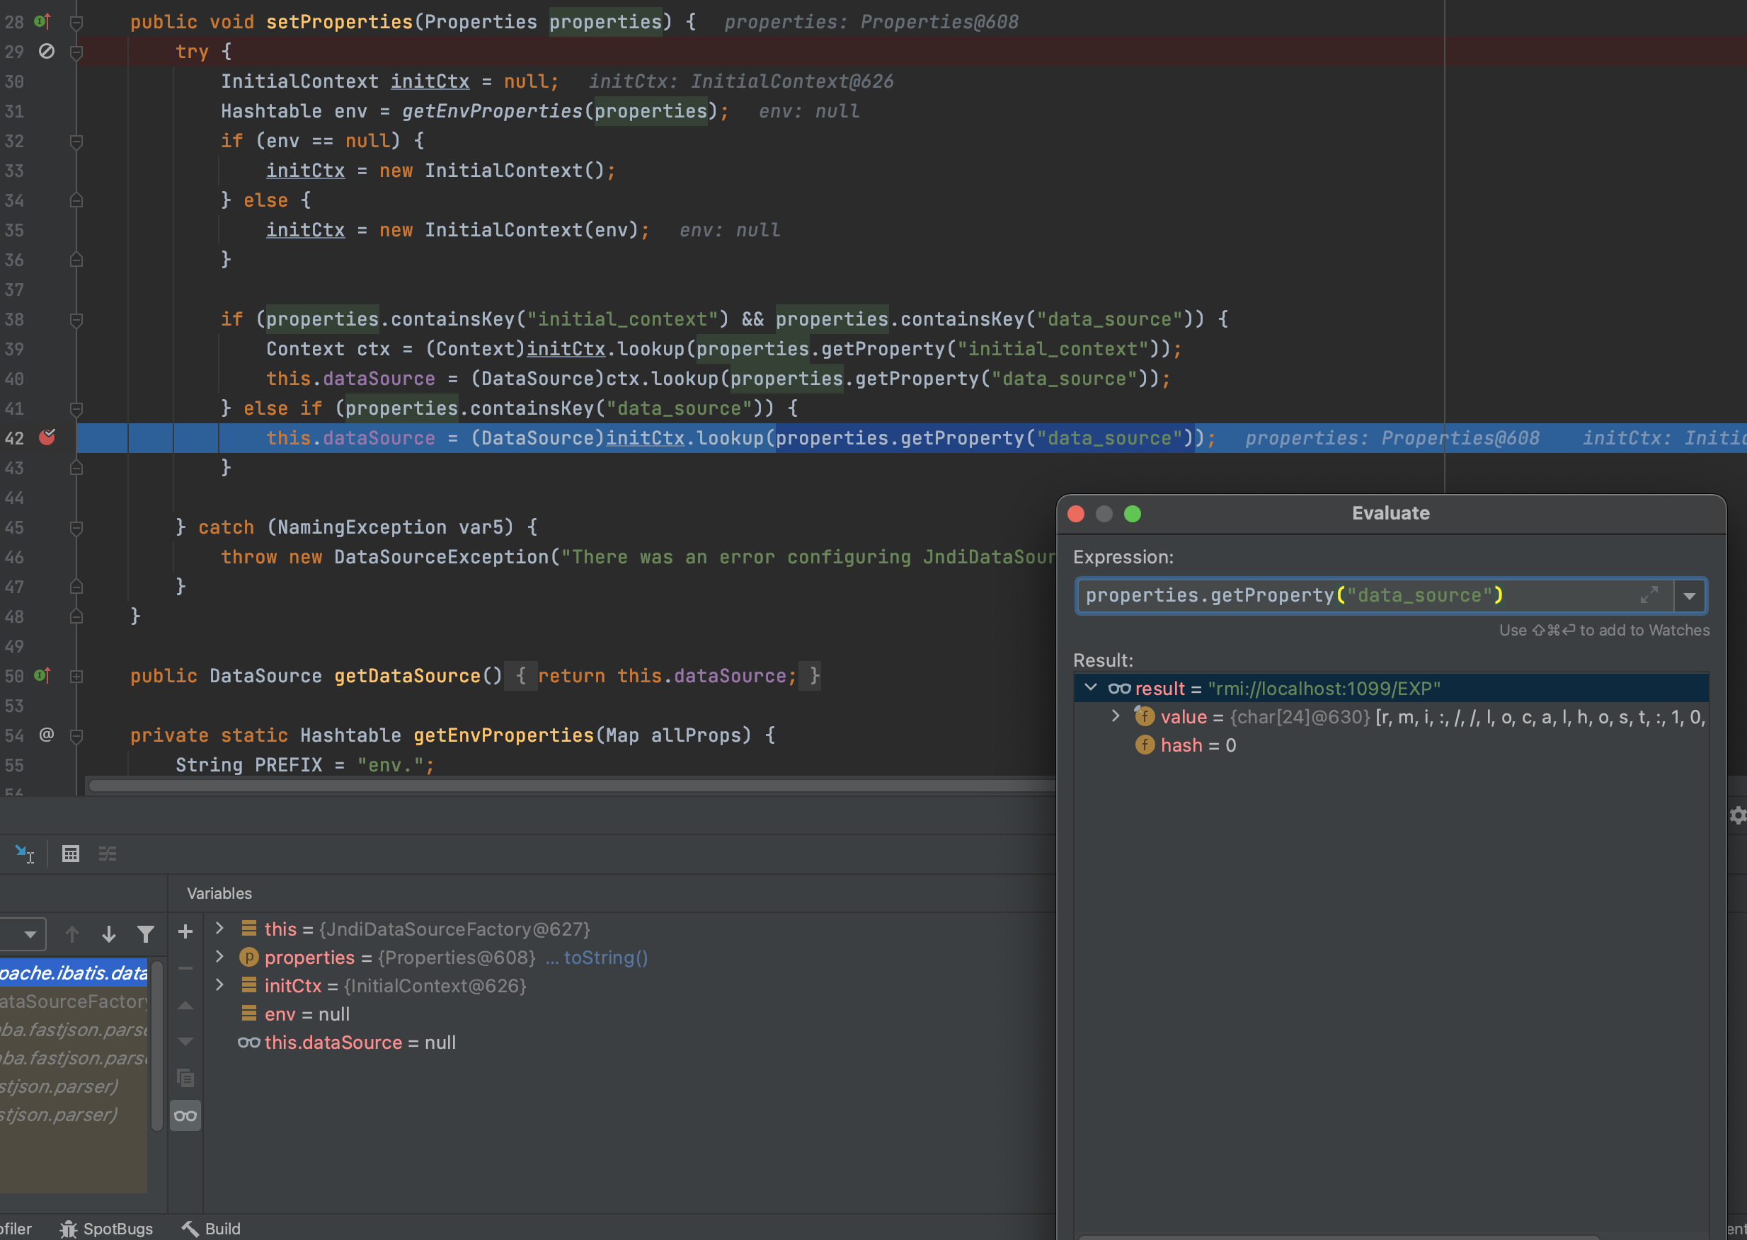Click line number 42 in the gutter
This screenshot has height=1240, width=1747.
pos(14,438)
